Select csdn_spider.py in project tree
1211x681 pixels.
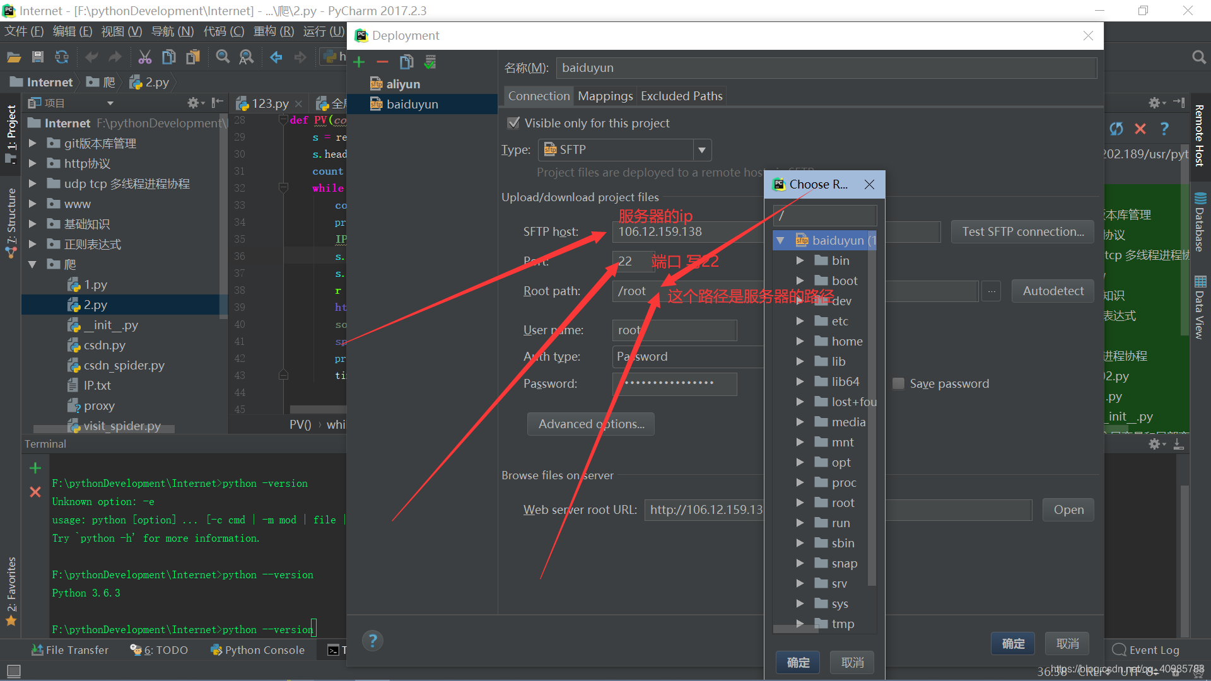pos(124,366)
